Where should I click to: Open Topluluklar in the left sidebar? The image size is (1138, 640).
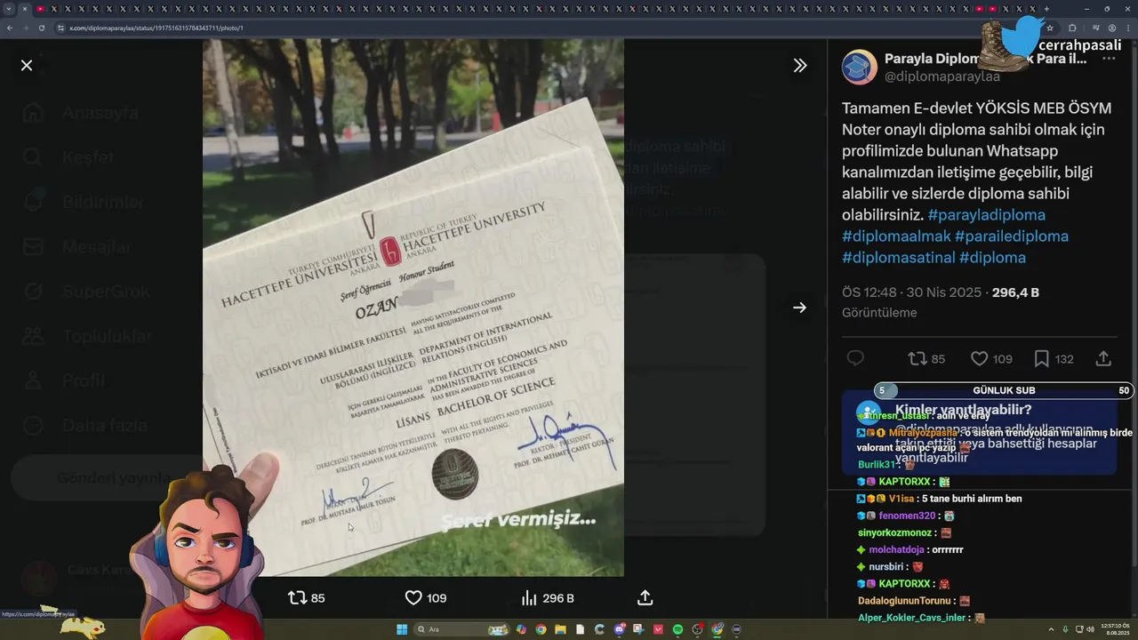86,336
